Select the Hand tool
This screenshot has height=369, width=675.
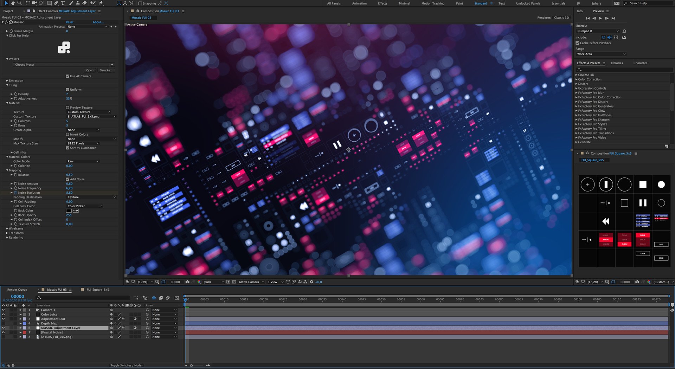coord(13,3)
